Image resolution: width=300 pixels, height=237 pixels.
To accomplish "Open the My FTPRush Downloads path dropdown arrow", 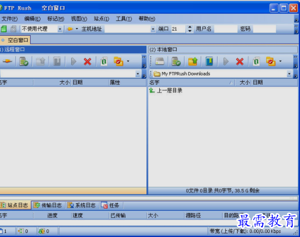I will [x=289, y=74].
